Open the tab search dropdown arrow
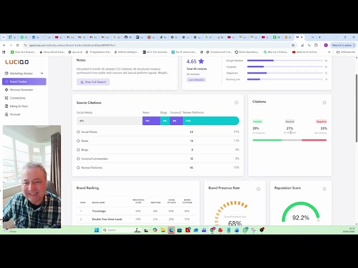Screen dimensions: 358x268 (x=4, y=37)
